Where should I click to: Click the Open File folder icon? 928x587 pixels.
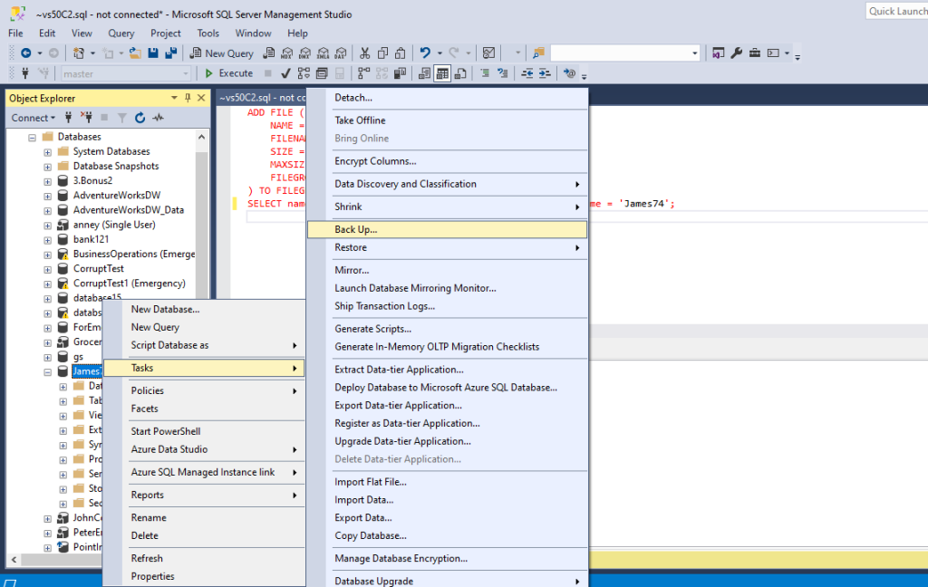tap(136, 53)
